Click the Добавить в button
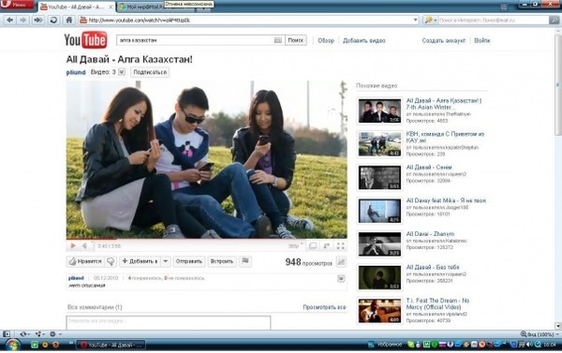 [x=140, y=261]
